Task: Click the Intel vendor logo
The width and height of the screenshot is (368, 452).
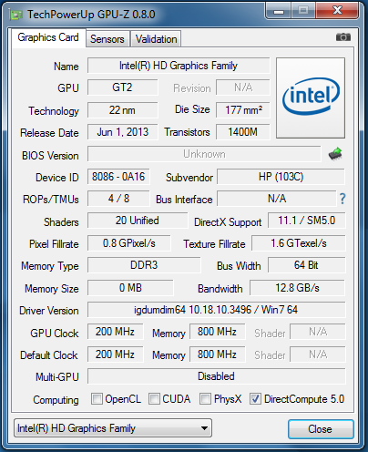Action: [311, 98]
